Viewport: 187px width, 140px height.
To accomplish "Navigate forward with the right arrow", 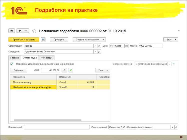I will pos(26,31).
